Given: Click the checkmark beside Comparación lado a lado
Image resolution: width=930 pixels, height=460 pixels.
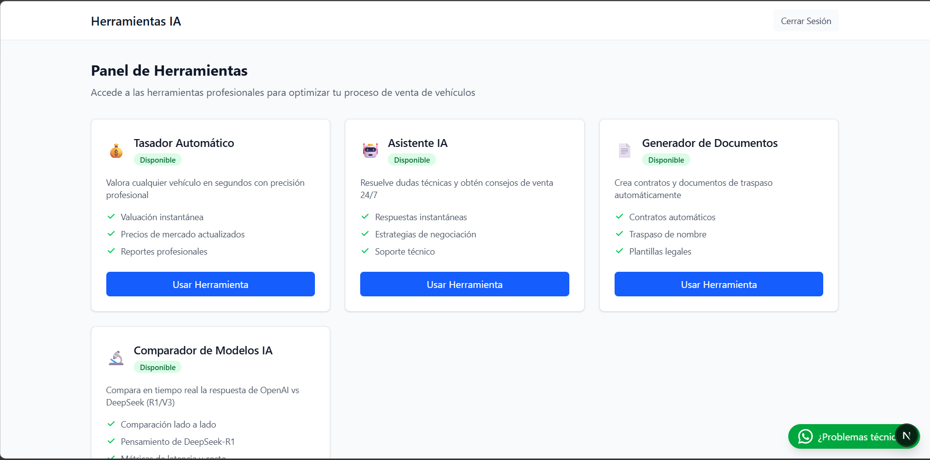Looking at the screenshot, I should click(x=111, y=424).
